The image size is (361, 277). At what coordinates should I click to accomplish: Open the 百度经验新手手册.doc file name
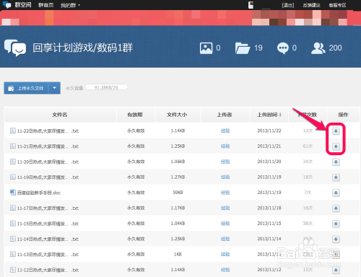coord(39,193)
